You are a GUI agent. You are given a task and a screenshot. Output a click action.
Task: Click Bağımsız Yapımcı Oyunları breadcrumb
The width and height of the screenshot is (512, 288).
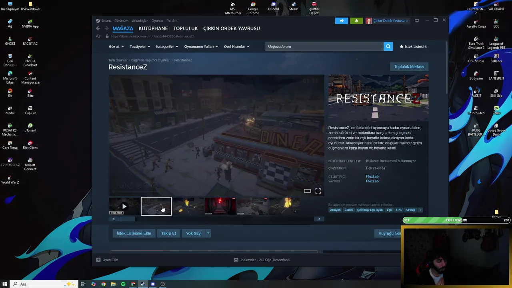(x=151, y=60)
